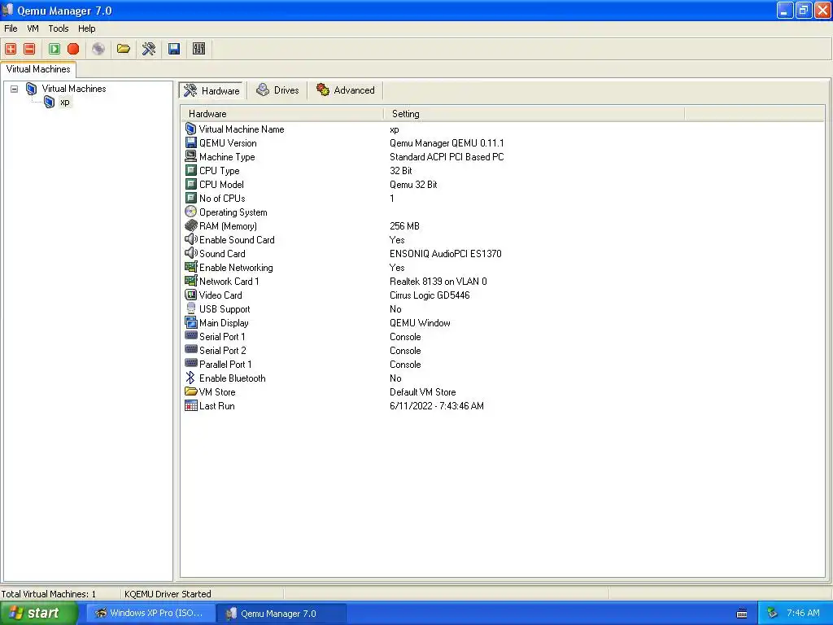The height and width of the screenshot is (625, 833).
Task: Click 'Cirrus Logic GD5446' value
Action: [430, 295]
